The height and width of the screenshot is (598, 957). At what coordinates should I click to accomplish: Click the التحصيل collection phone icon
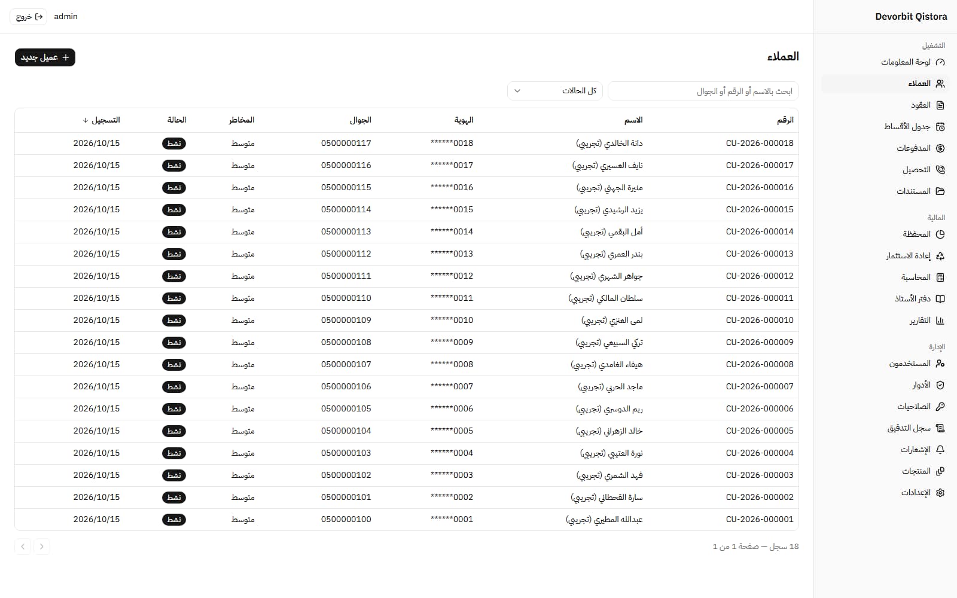(940, 170)
